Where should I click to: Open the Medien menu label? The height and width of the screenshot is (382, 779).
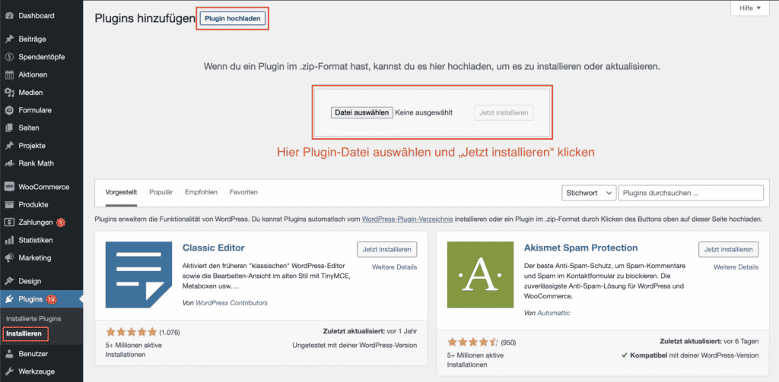pos(30,93)
